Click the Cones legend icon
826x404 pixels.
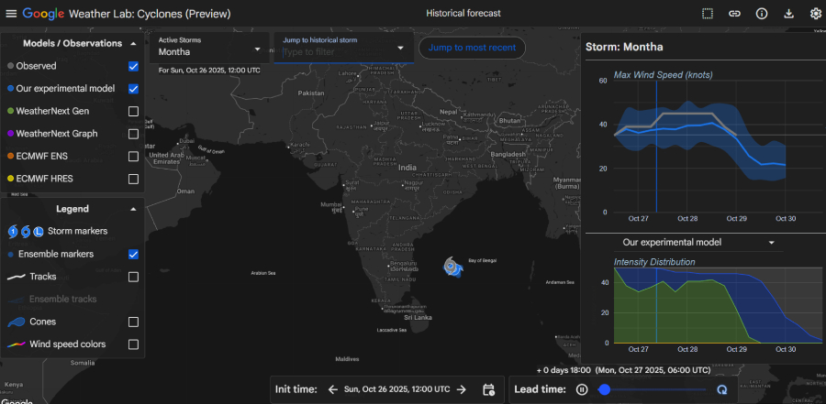coord(17,322)
